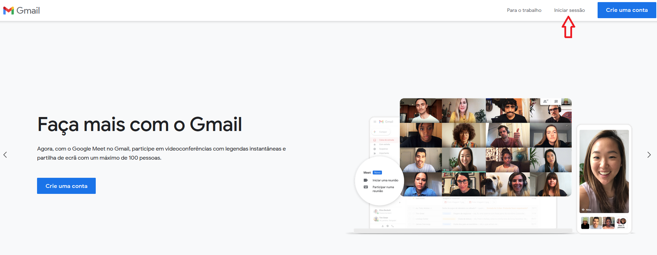Click Iniciar sessão to sign in
657x255 pixels.
(x=569, y=10)
